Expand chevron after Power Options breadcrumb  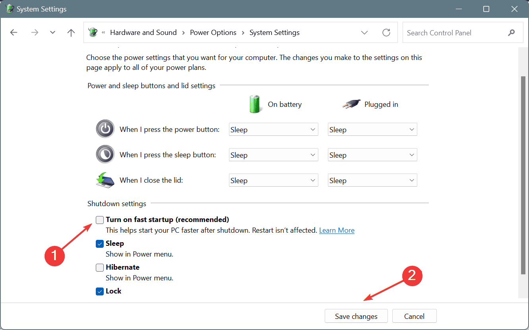pyautogui.click(x=243, y=33)
